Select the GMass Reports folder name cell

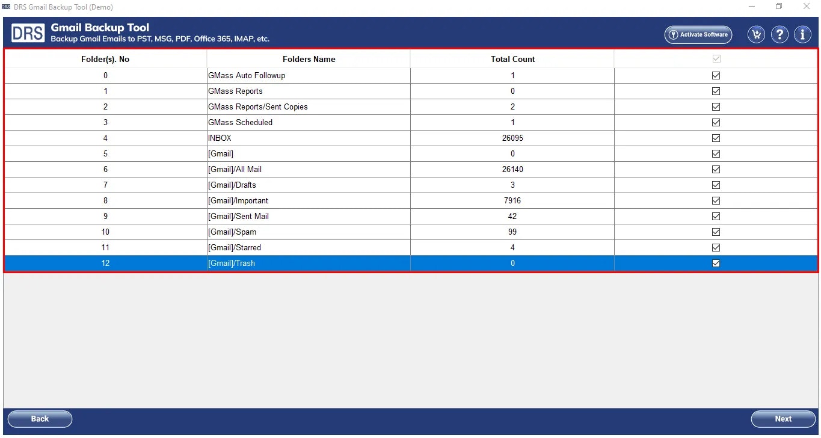309,91
